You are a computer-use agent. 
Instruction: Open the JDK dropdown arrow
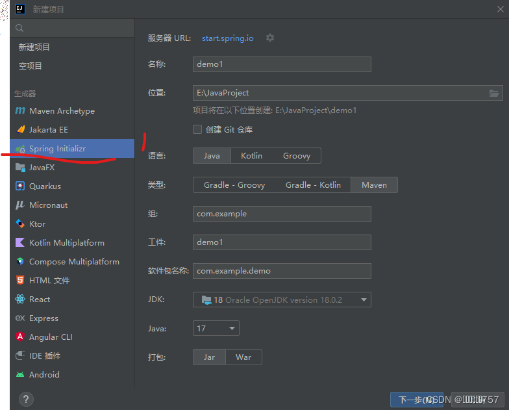click(364, 300)
